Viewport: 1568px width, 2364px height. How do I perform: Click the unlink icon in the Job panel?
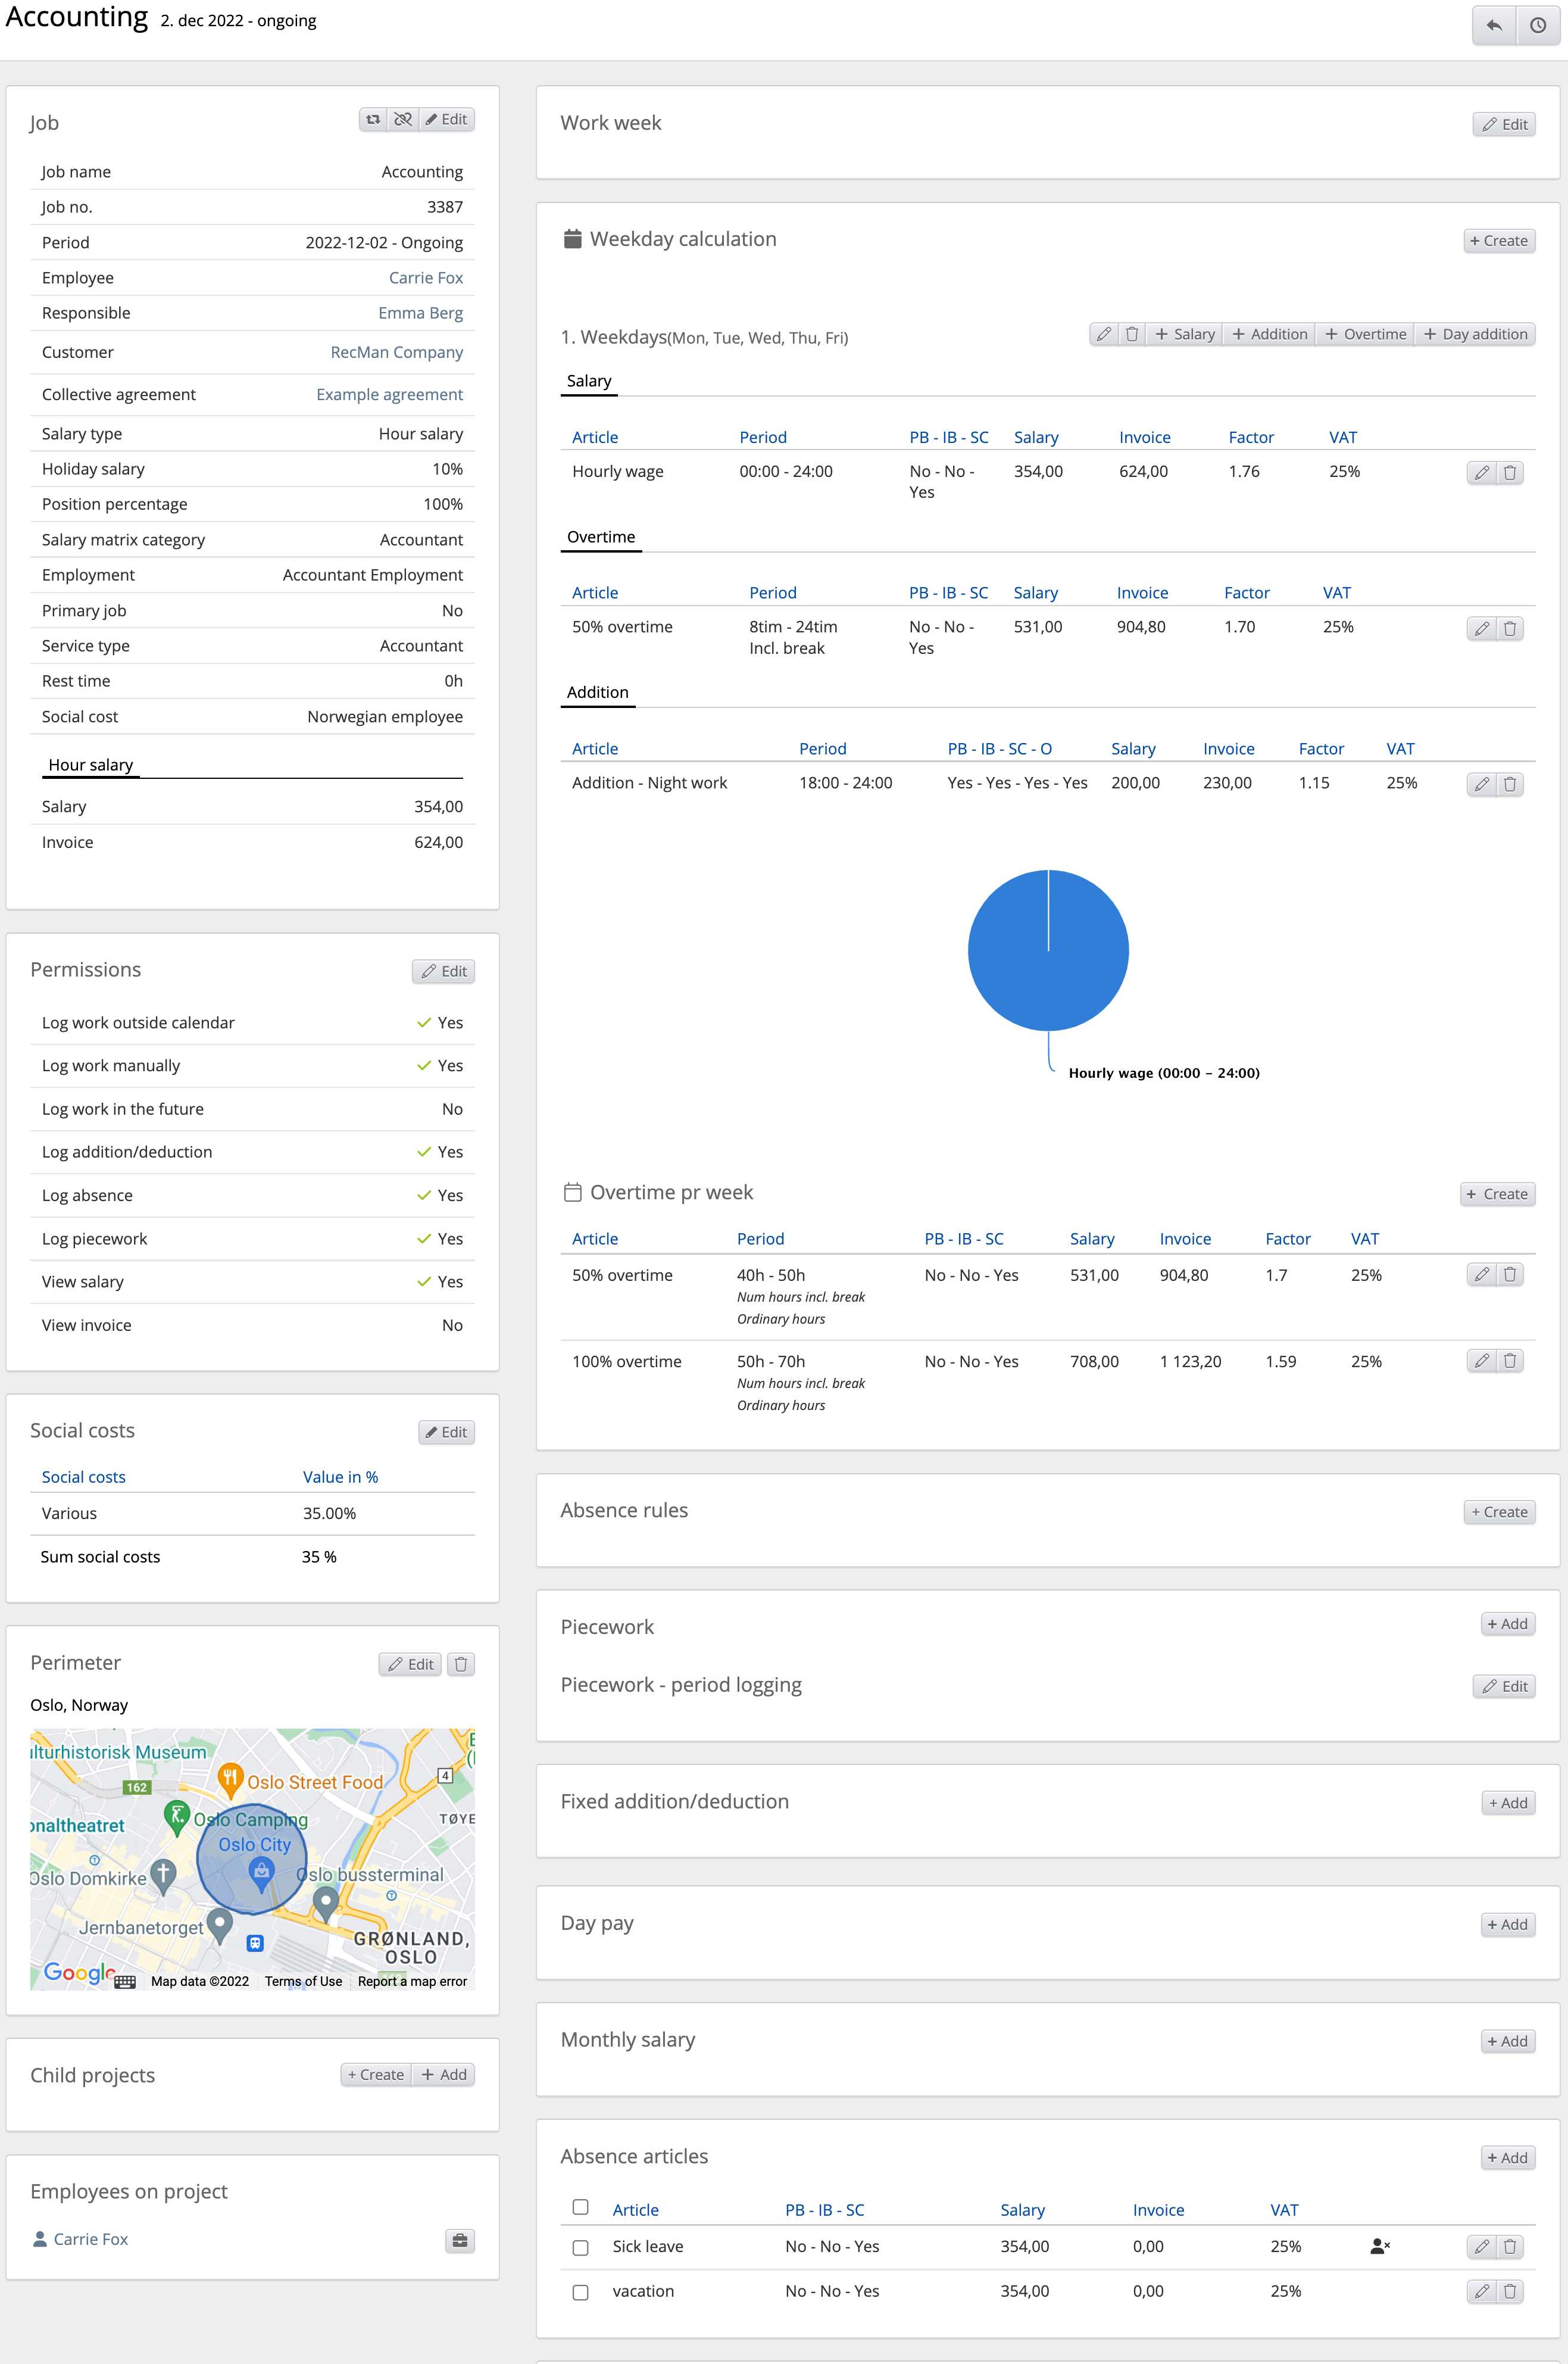(403, 119)
